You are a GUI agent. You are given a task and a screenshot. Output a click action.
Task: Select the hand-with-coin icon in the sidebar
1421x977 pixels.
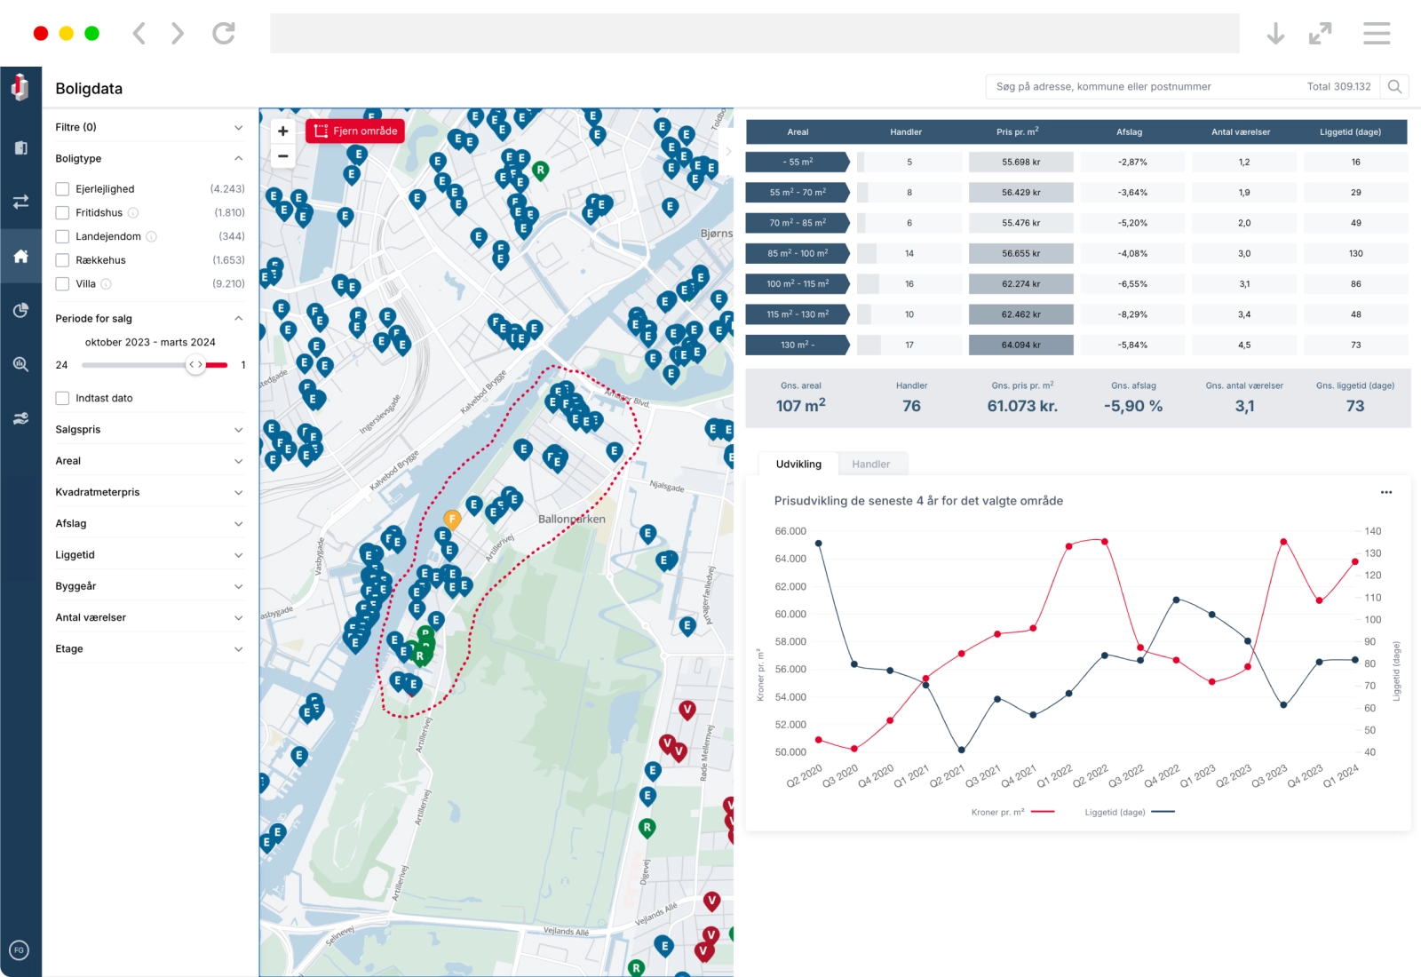(x=20, y=417)
